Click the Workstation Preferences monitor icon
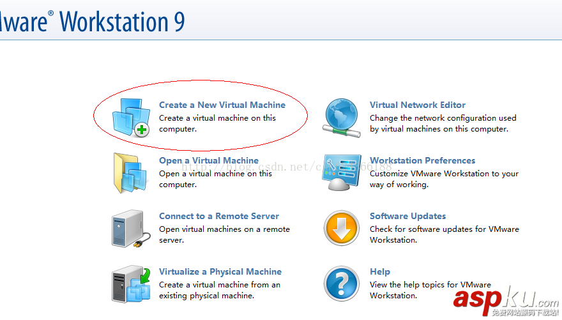 [342, 172]
